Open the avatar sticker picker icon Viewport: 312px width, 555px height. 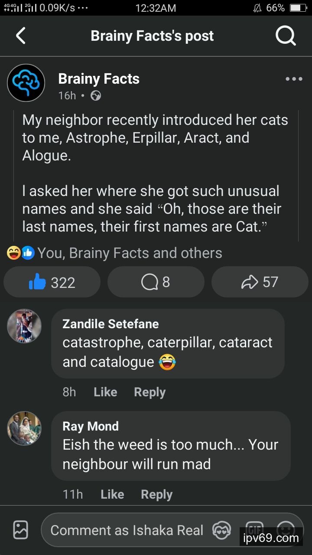click(x=221, y=530)
